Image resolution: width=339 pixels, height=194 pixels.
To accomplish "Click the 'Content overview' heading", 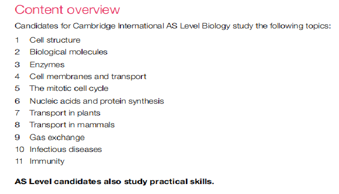I will click(67, 9).
